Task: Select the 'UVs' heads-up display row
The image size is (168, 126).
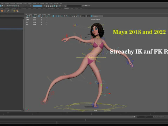Action: coord(36,24)
